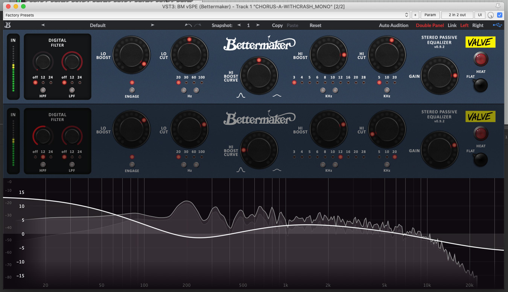508x292 pixels.
Task: Click the black FLAT knob, lower panel
Action: (x=481, y=160)
